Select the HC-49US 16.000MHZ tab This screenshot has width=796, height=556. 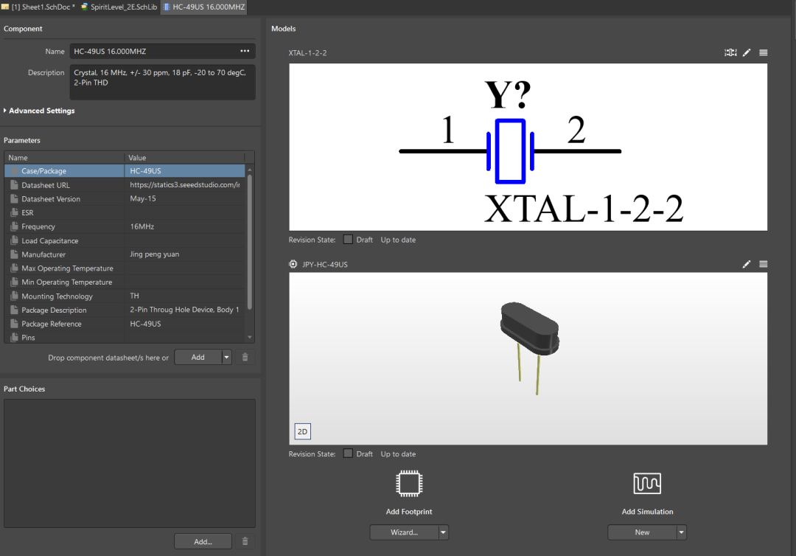204,7
